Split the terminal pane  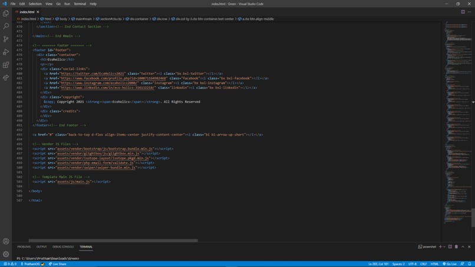click(x=450, y=247)
